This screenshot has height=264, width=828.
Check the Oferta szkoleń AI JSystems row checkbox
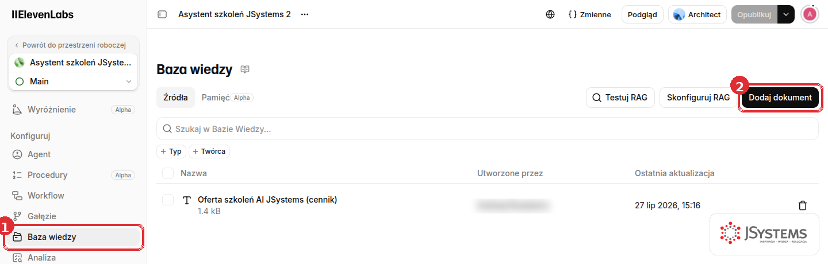168,200
